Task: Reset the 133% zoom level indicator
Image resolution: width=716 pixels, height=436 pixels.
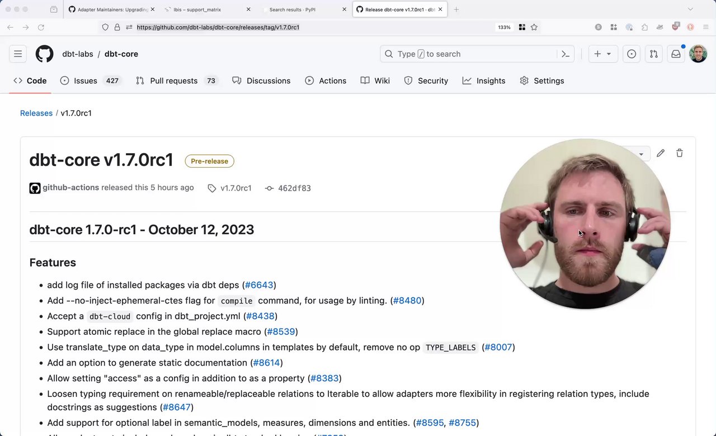Action: (504, 27)
